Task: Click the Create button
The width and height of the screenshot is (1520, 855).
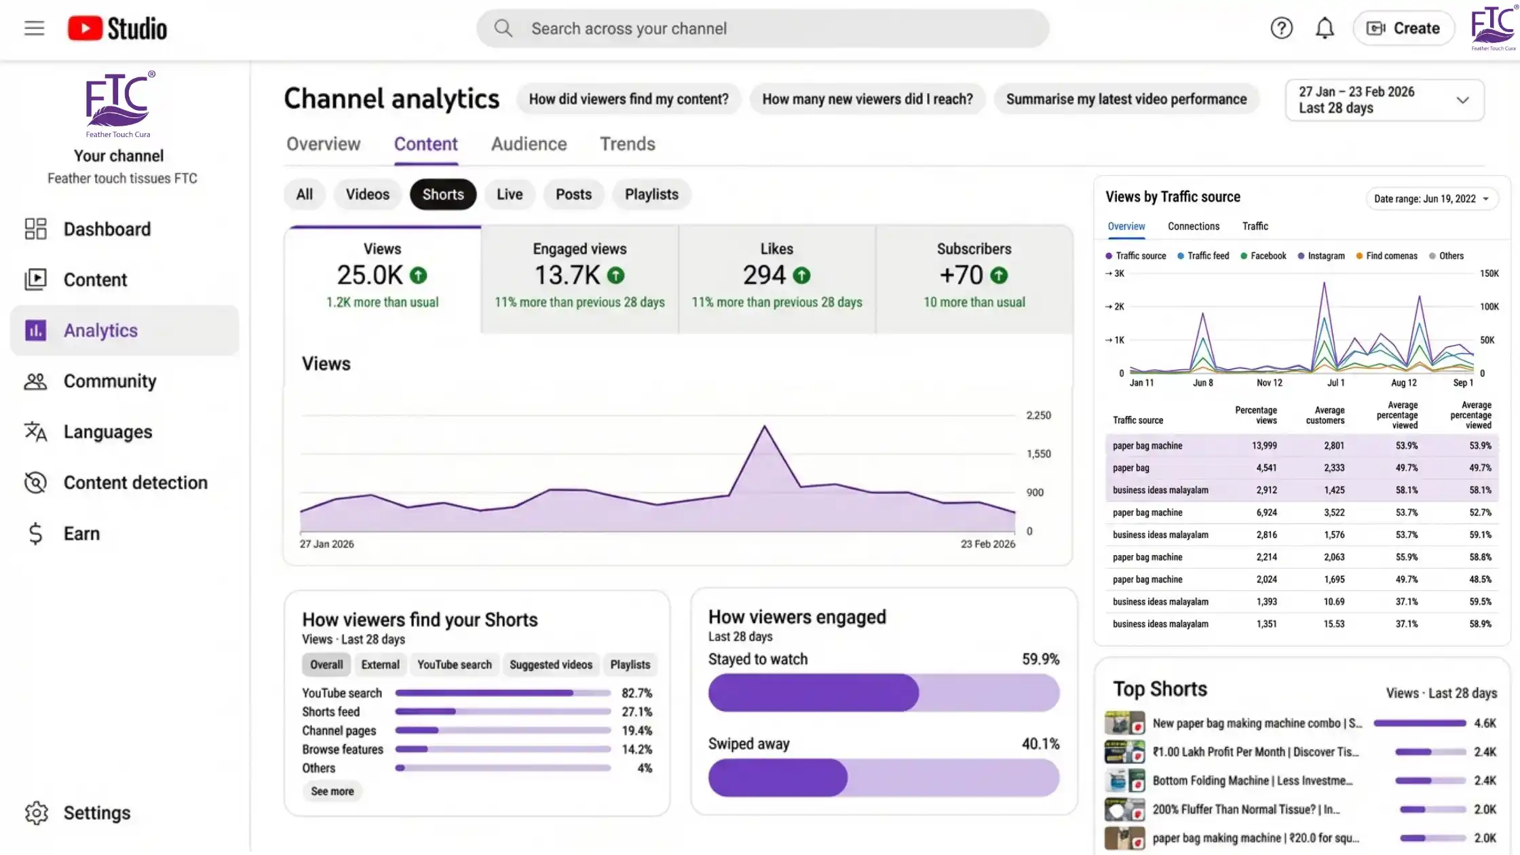Action: click(1403, 28)
